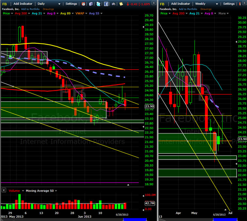Click the 29.70 label on daily price axis

coord(149,15)
